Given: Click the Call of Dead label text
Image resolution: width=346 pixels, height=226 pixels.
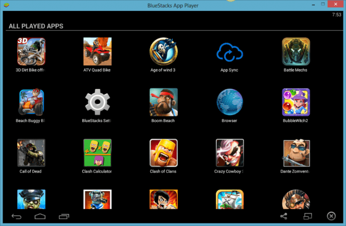Looking at the screenshot, I should click(31, 171).
